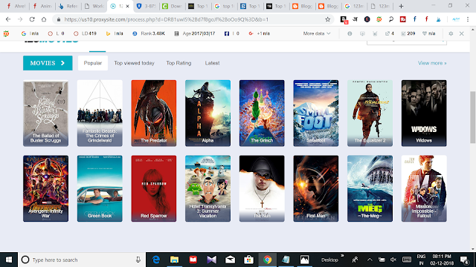
Task: Click the muted volume tray icon
Action: pyautogui.click(x=393, y=260)
